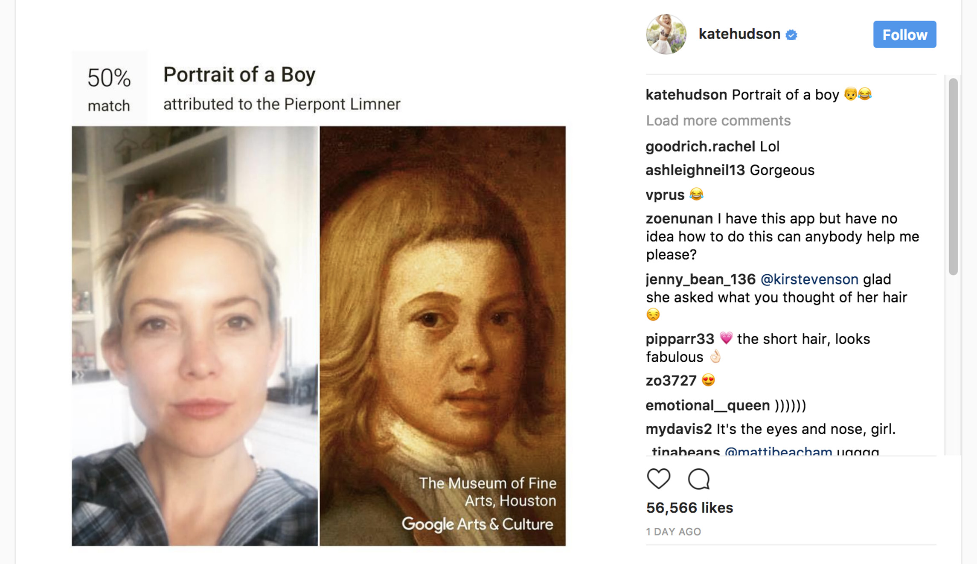Visit emotional__queen's profile
The image size is (977, 564).
pos(707,405)
